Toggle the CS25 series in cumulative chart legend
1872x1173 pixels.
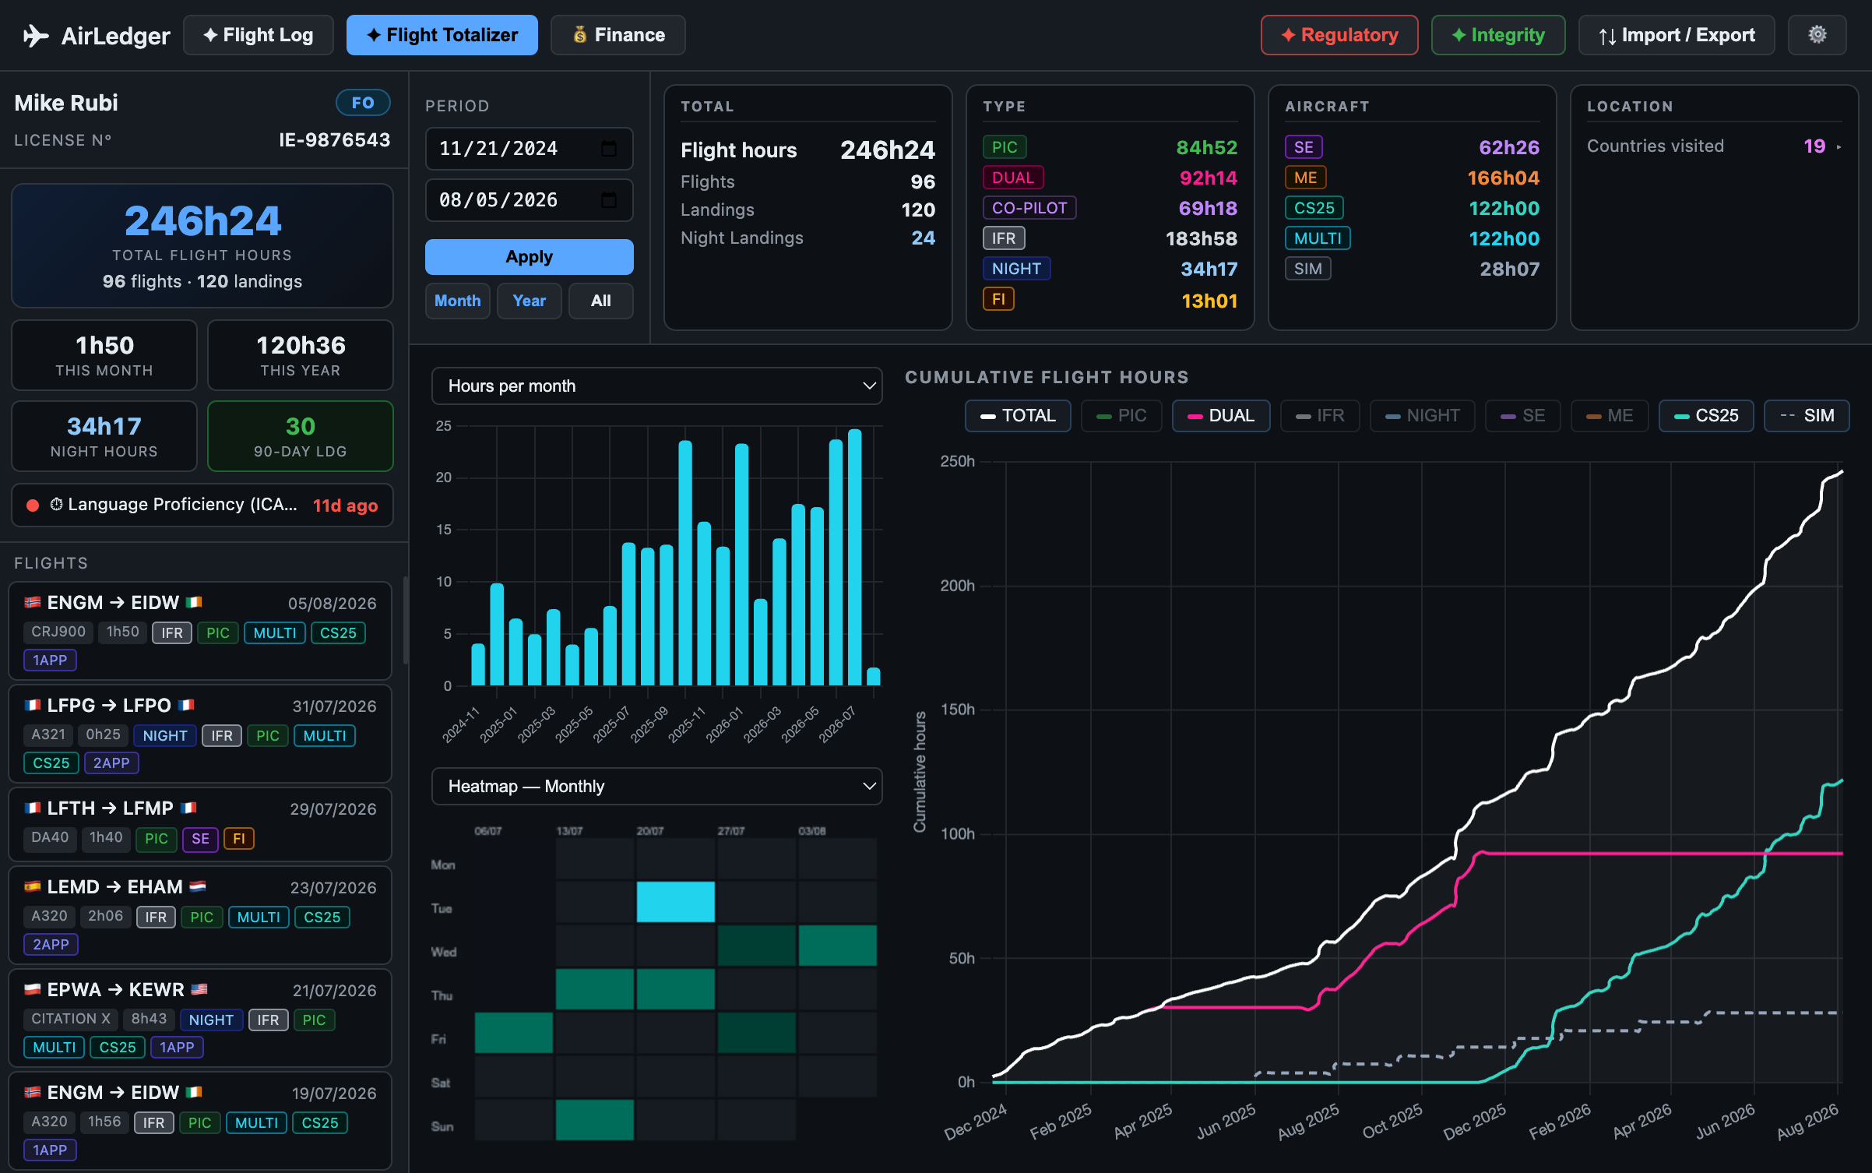coord(1706,416)
